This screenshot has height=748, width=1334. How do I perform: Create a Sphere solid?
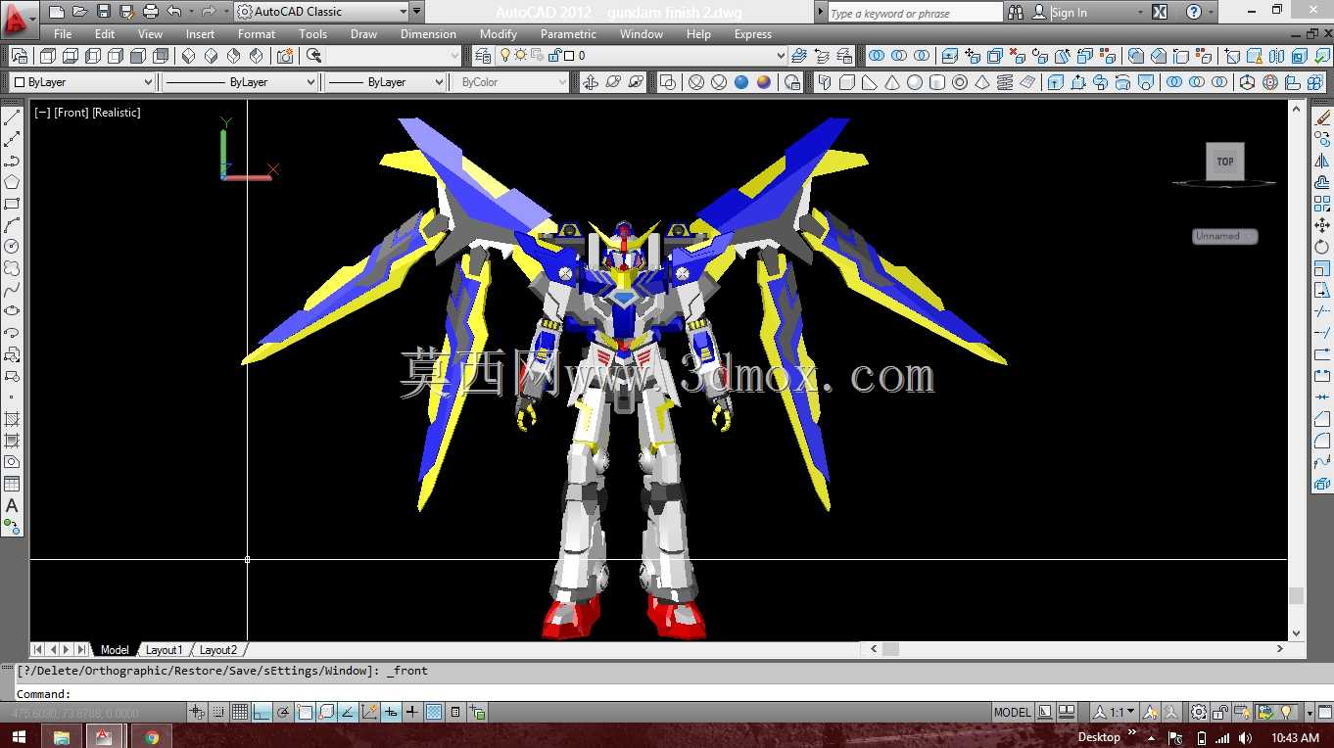[915, 82]
